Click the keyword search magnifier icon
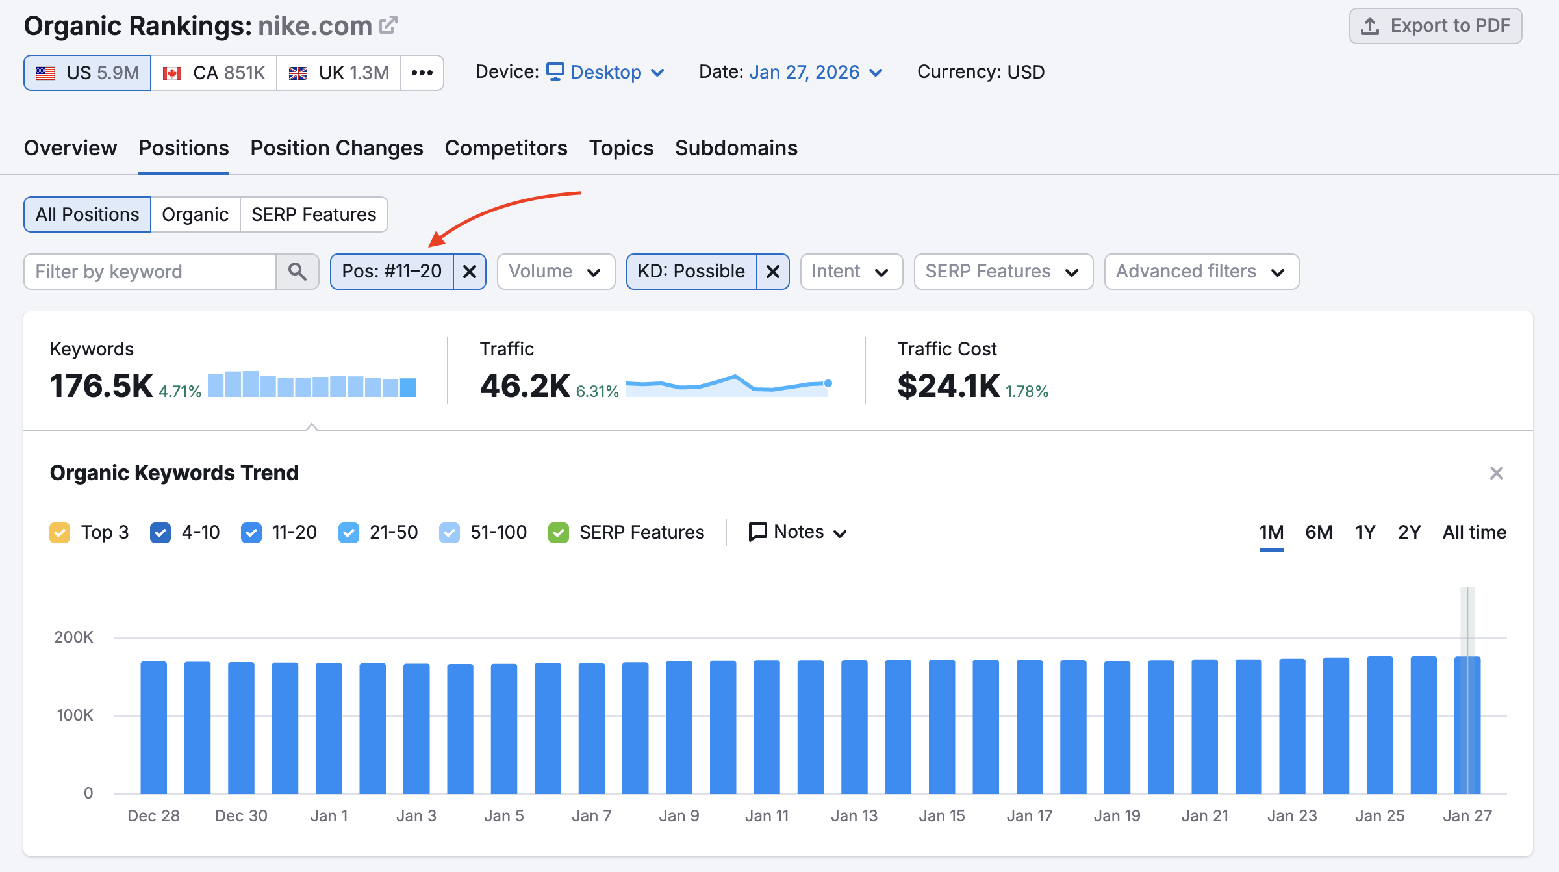 tap(297, 272)
